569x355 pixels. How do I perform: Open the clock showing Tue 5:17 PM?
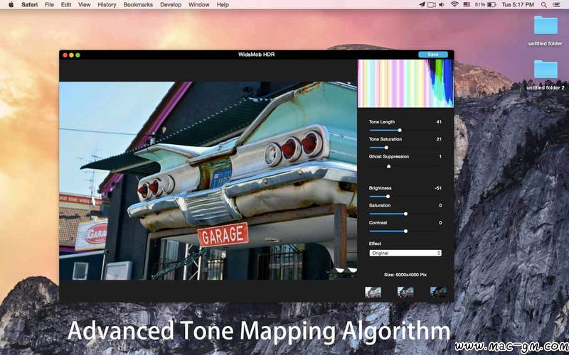518,5
